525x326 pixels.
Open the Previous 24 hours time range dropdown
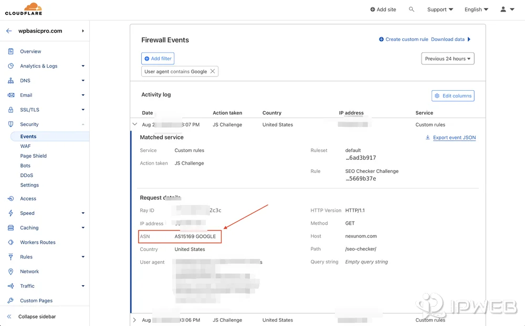(x=448, y=59)
